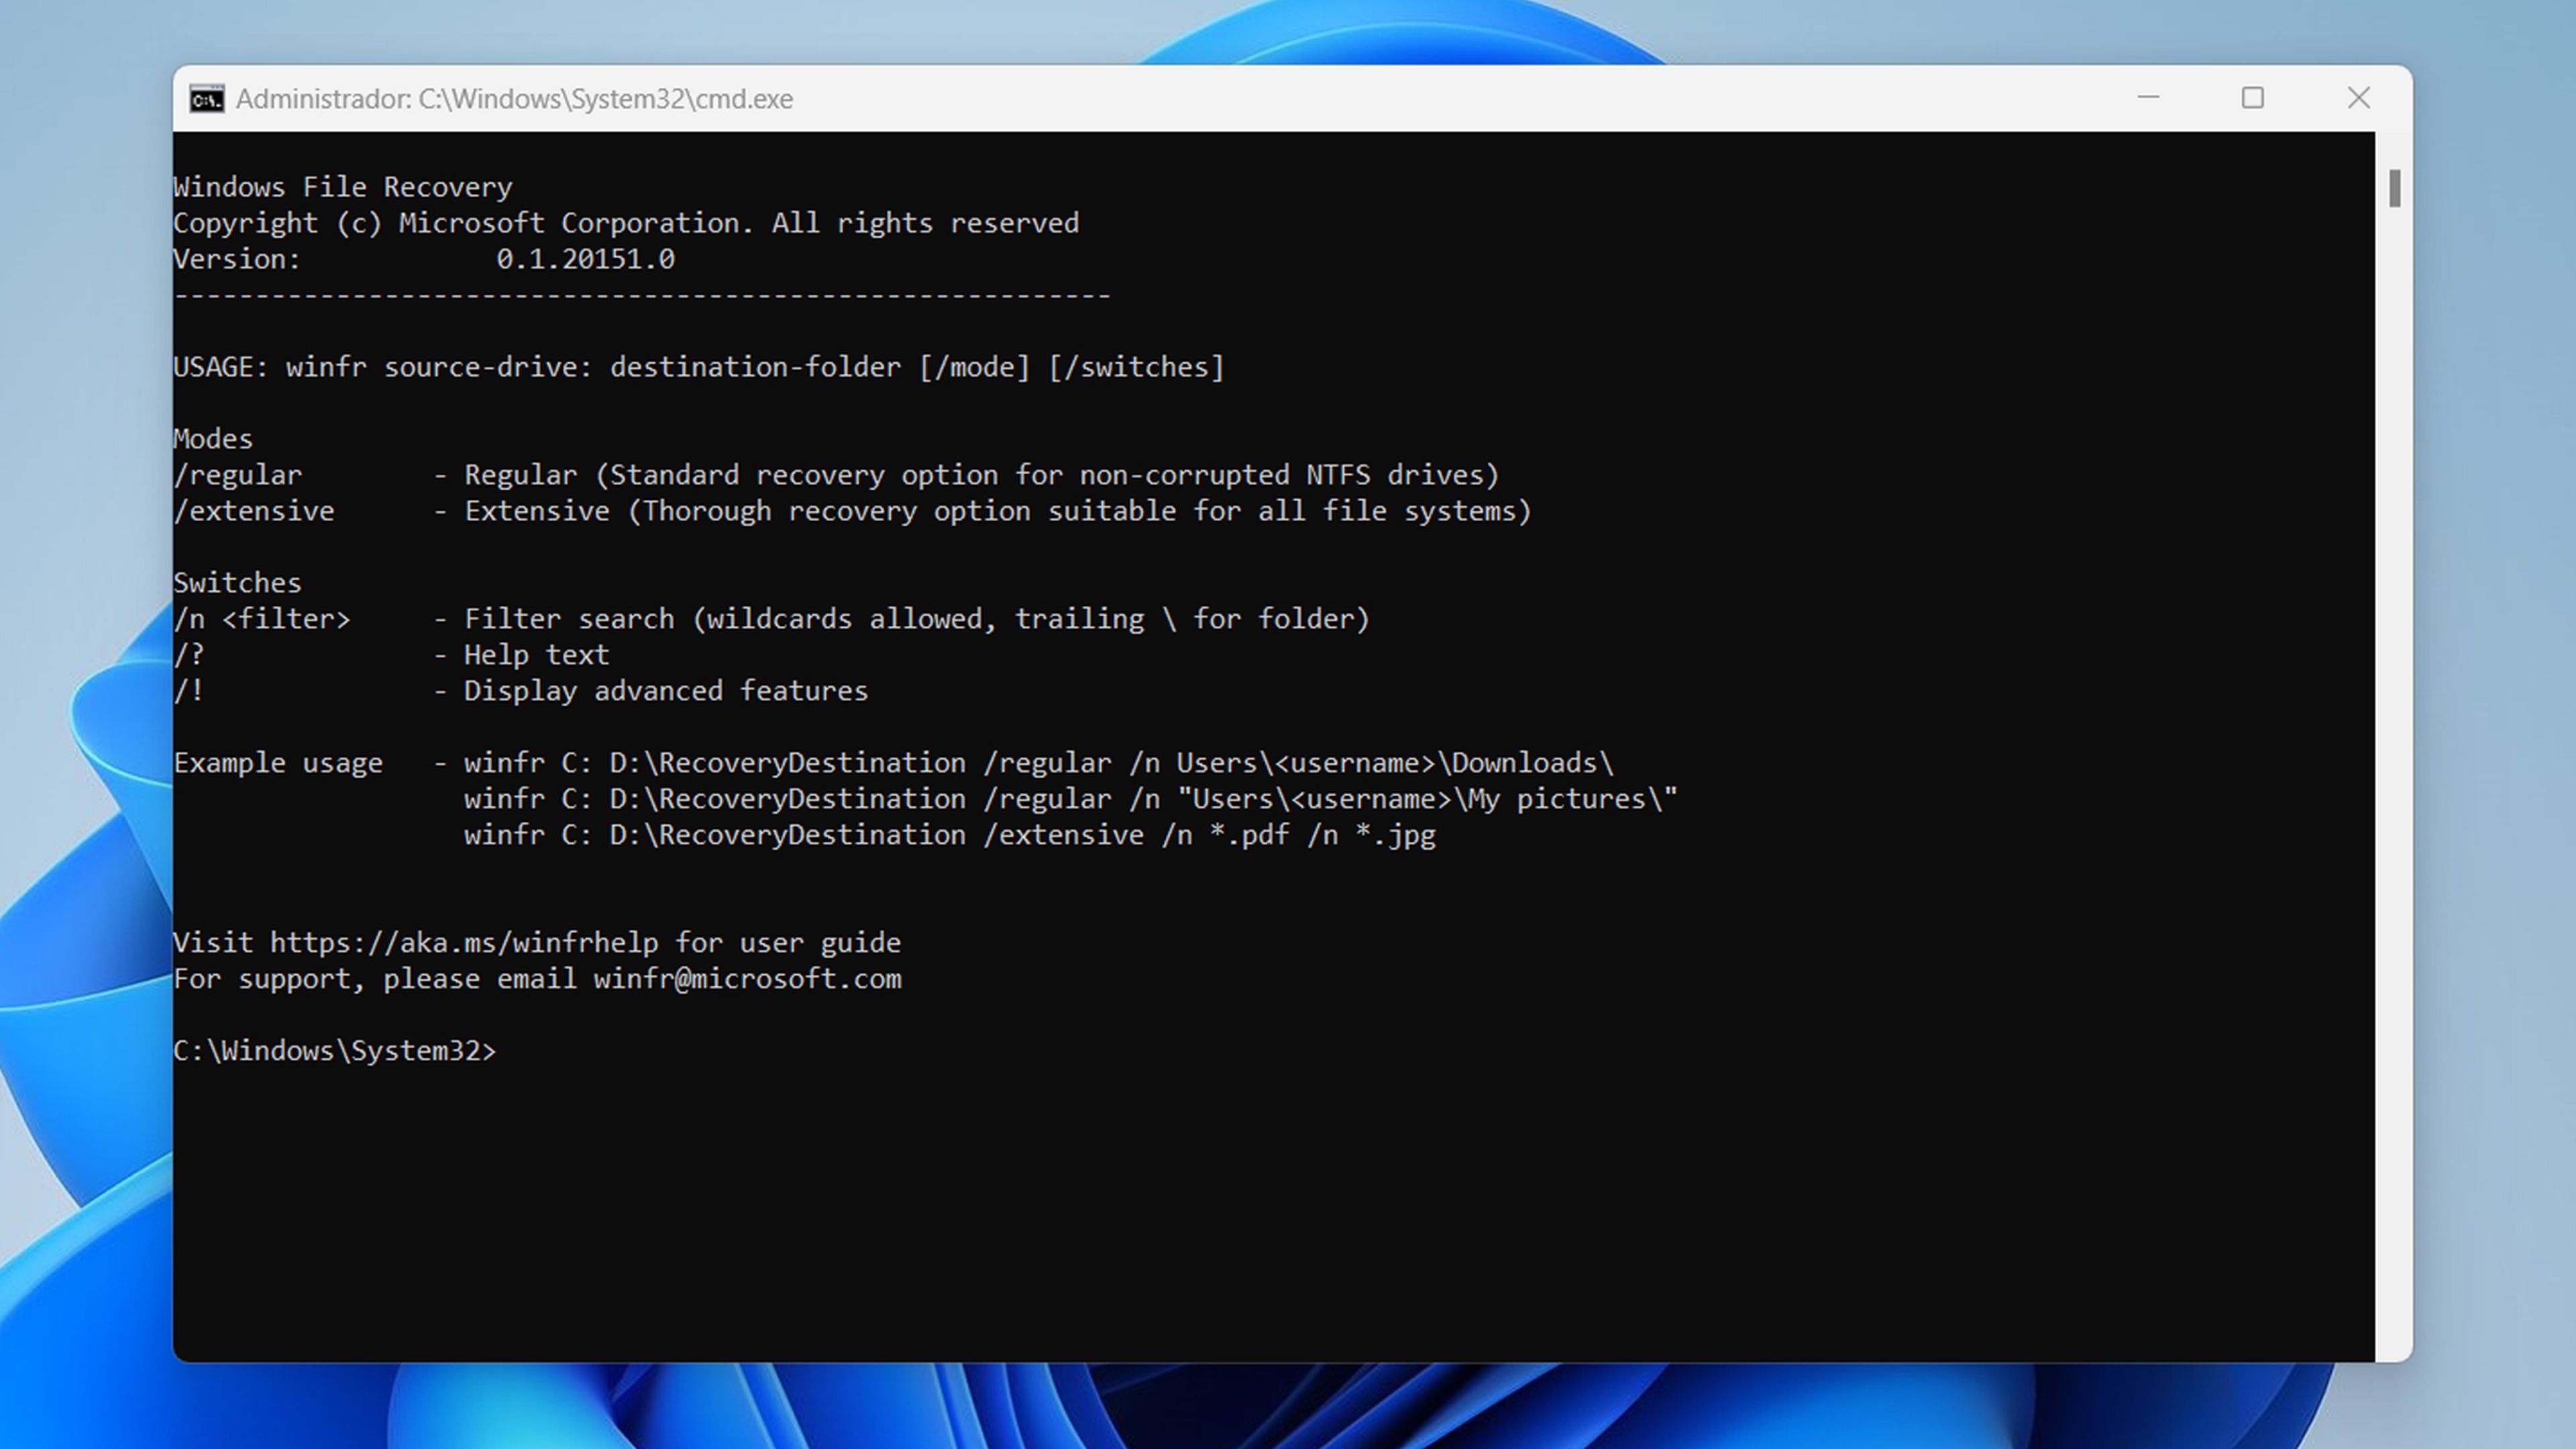Image resolution: width=2576 pixels, height=1449 pixels.
Task: Click the 'Switches' section heading
Action: click(237, 583)
